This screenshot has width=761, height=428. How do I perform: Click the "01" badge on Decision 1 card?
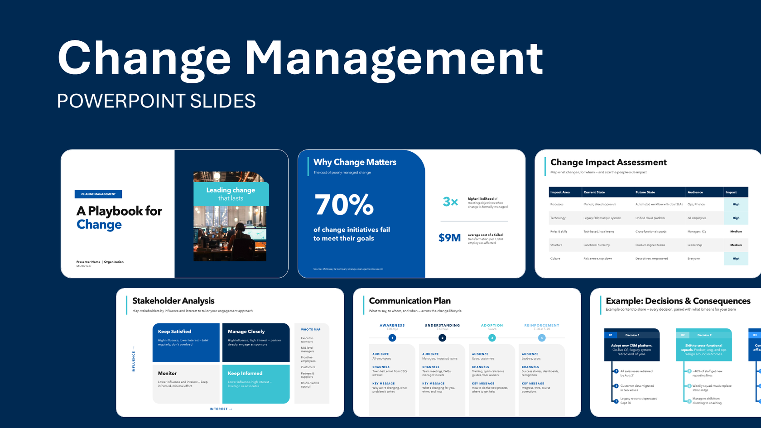pos(611,335)
